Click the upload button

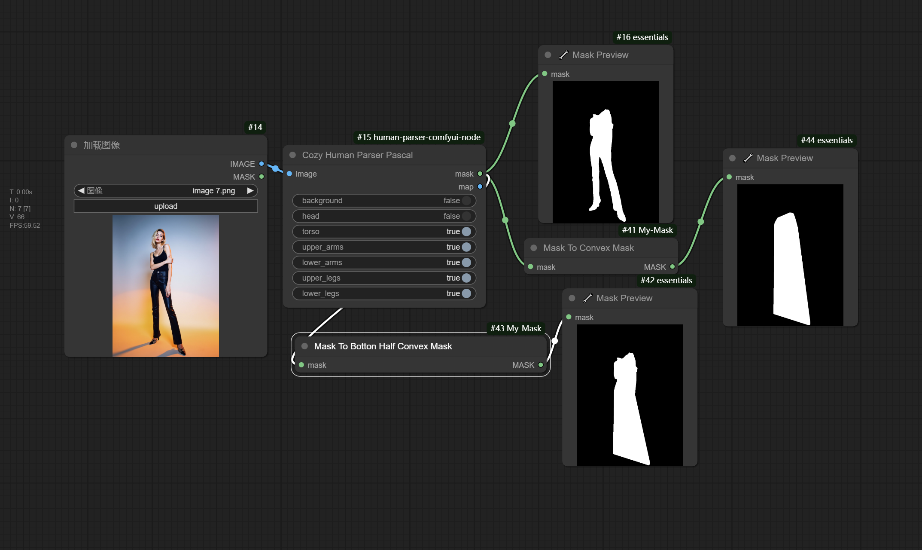166,206
